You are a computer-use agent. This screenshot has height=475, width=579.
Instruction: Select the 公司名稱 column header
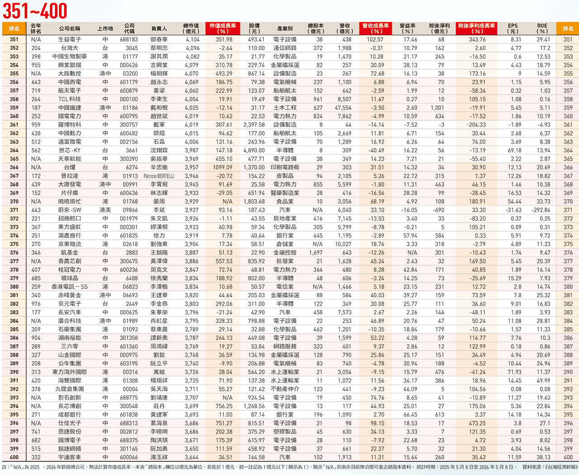tap(70, 28)
